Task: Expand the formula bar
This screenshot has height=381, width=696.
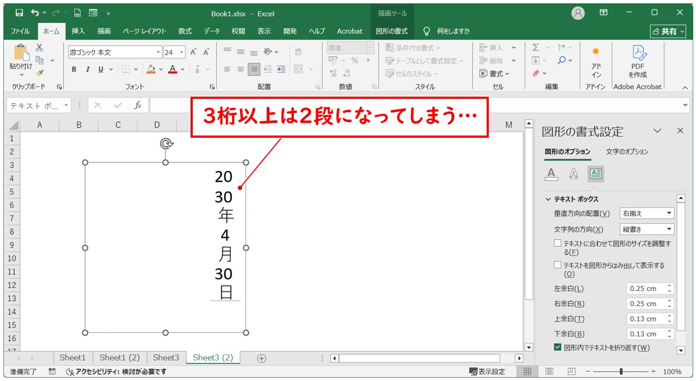Action: click(x=685, y=105)
